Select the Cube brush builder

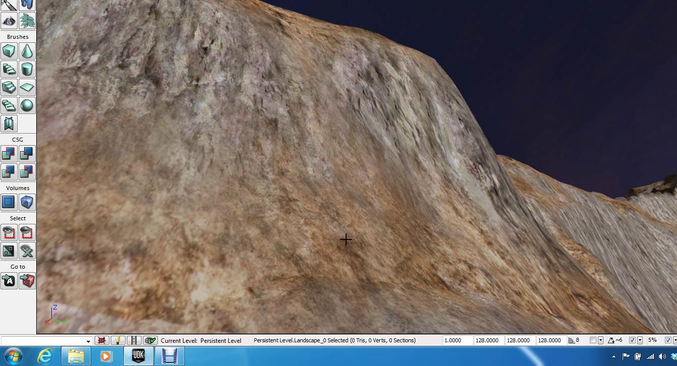[9, 51]
